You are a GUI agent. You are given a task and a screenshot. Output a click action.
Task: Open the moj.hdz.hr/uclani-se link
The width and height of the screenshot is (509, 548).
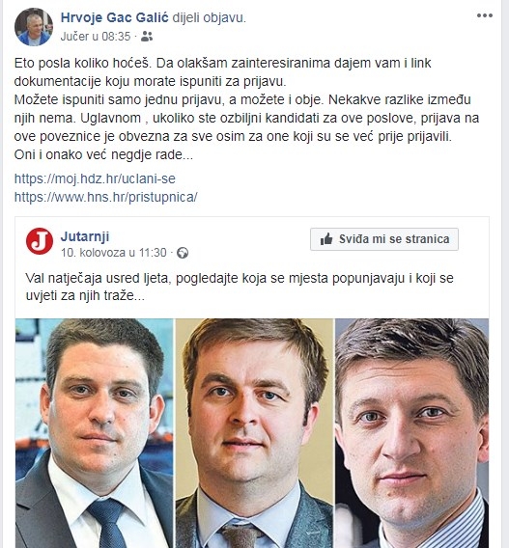pyautogui.click(x=95, y=178)
